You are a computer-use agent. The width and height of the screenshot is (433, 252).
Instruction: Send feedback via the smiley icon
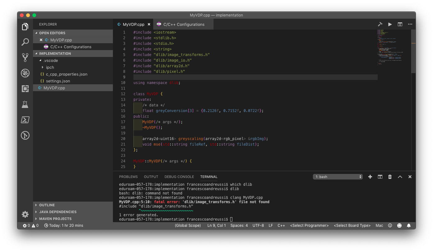coord(399,225)
